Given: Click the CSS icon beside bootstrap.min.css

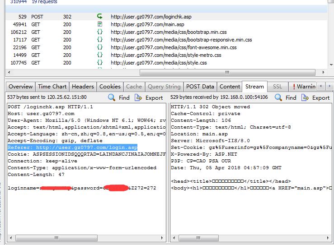Looking at the screenshot, I should tap(100, 32).
